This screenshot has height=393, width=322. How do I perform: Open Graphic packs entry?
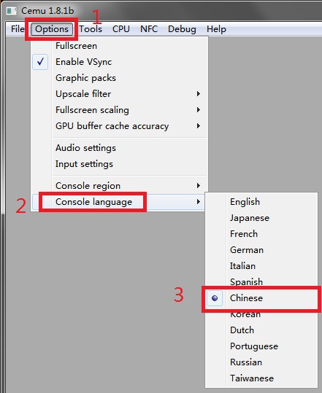point(119,78)
